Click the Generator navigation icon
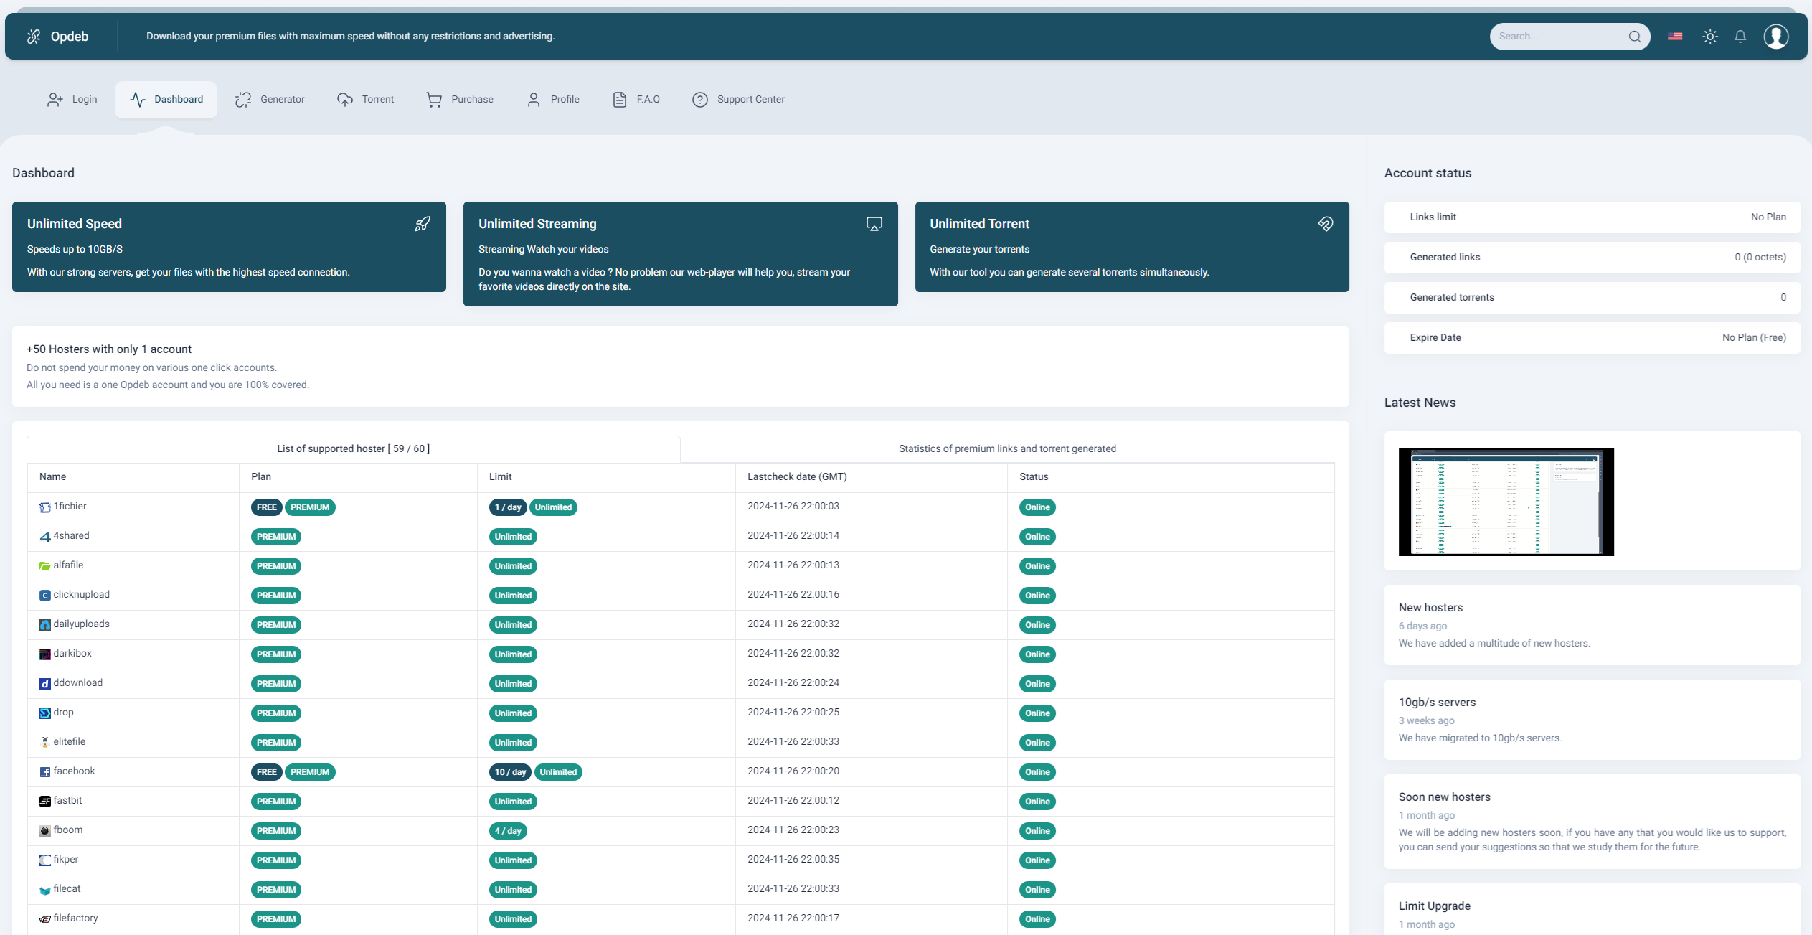1812x935 pixels. tap(242, 98)
